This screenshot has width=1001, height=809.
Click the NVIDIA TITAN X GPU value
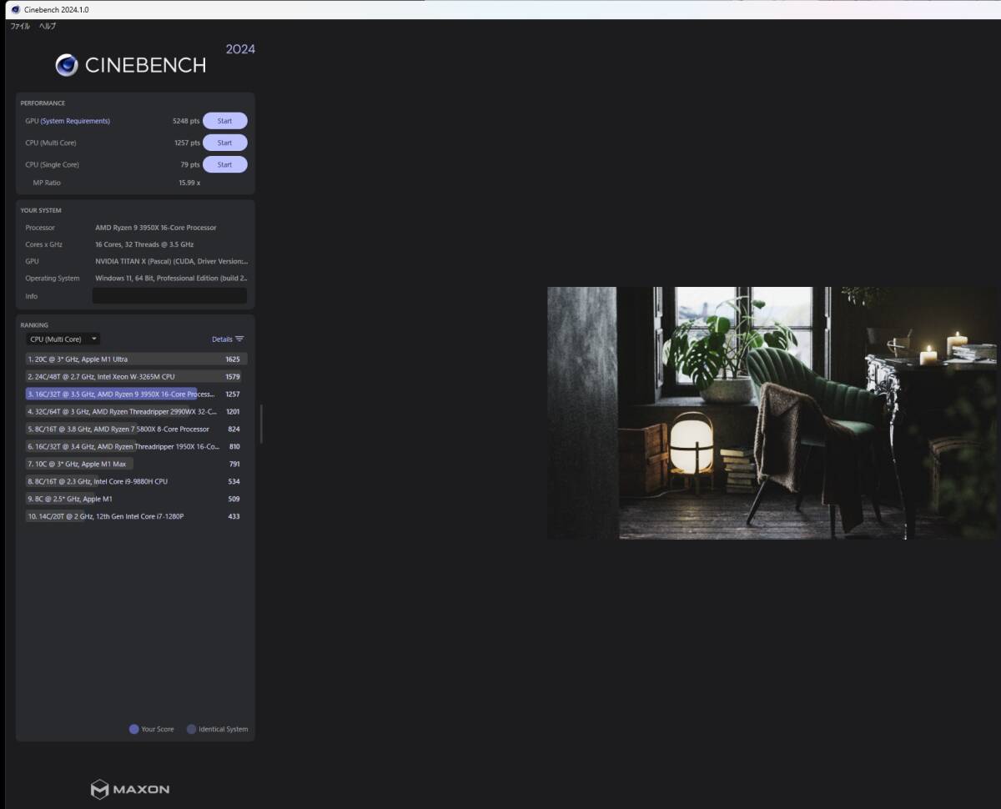coord(171,261)
